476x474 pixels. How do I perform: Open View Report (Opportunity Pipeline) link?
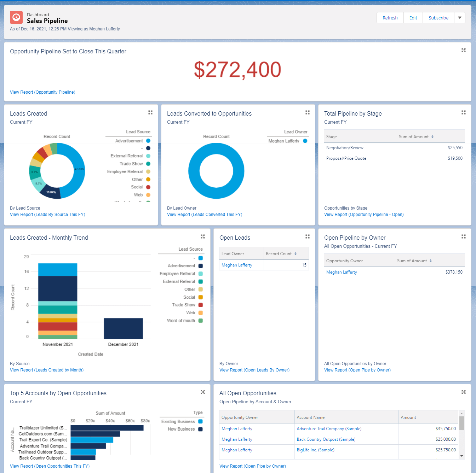click(x=42, y=92)
